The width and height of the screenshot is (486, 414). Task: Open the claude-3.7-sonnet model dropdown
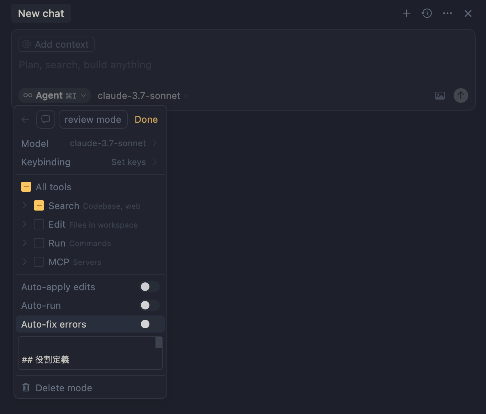point(142,95)
